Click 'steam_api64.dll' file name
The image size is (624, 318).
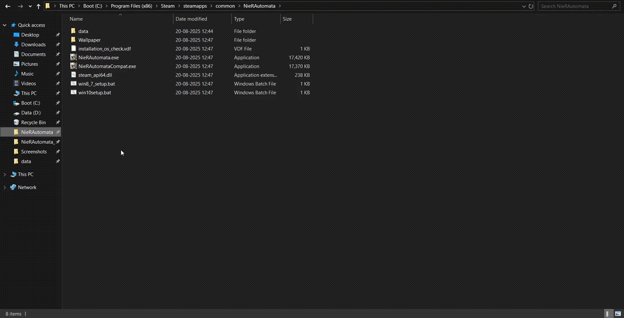pyautogui.click(x=95, y=75)
